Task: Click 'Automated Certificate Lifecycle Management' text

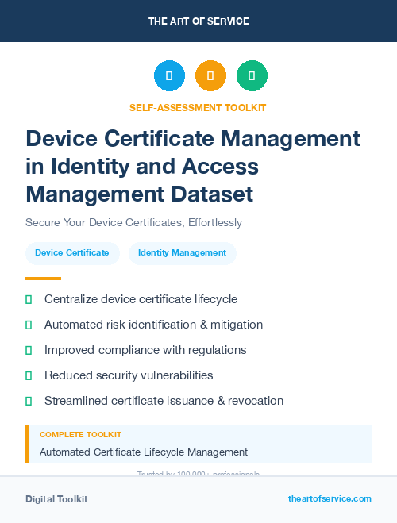Action: pos(144,452)
